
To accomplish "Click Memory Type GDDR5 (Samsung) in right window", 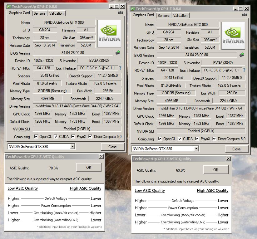I will (176, 93).
